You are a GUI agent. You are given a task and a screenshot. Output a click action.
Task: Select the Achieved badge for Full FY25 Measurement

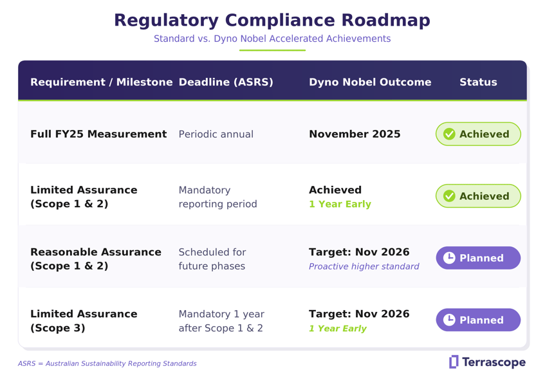478,134
